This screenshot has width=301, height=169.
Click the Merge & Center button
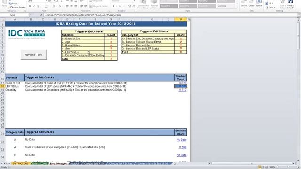point(99,6)
